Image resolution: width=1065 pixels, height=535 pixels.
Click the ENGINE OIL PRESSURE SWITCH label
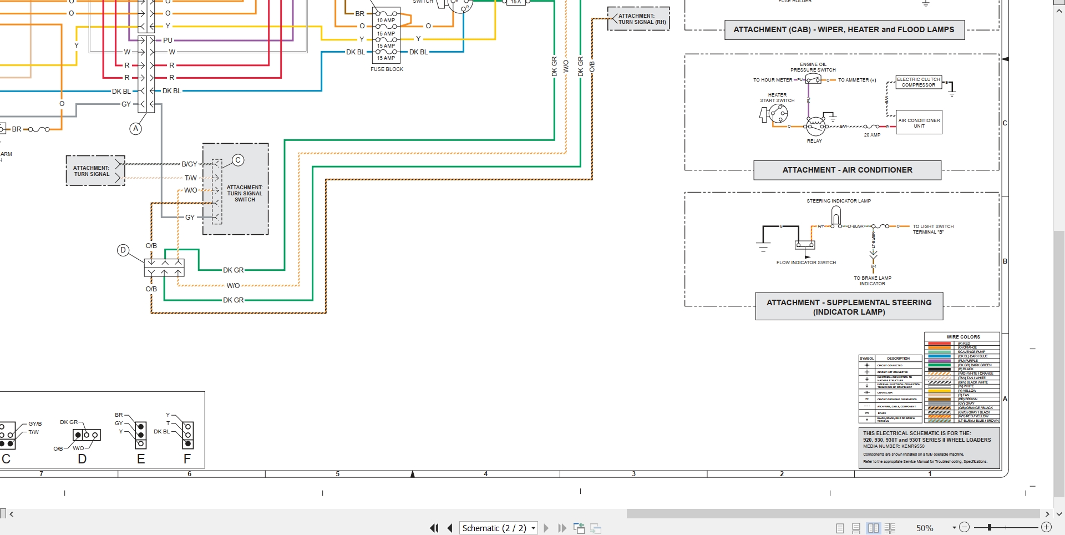tap(813, 67)
